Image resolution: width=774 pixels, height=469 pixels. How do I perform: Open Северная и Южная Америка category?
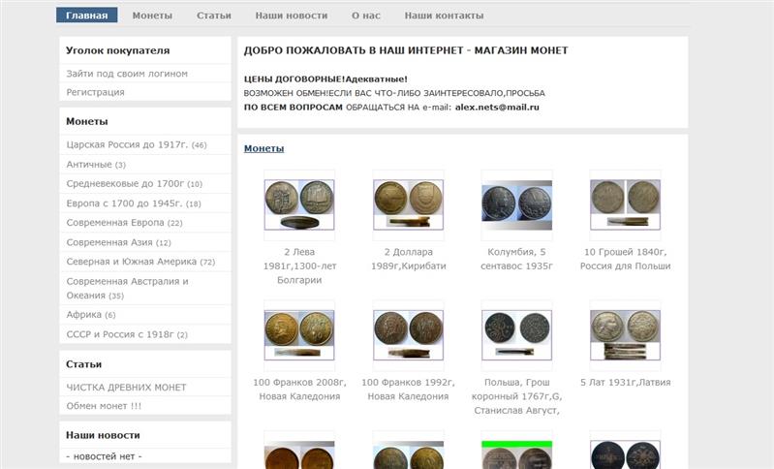click(131, 262)
